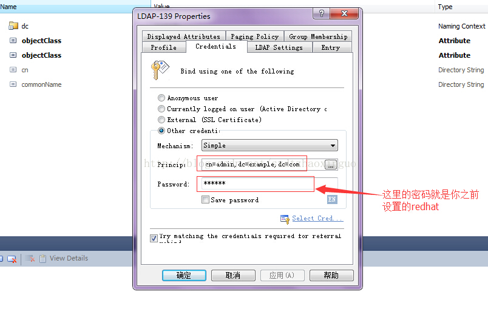Select the Anonymous user radio button
This screenshot has width=488, height=314.
[x=161, y=98]
